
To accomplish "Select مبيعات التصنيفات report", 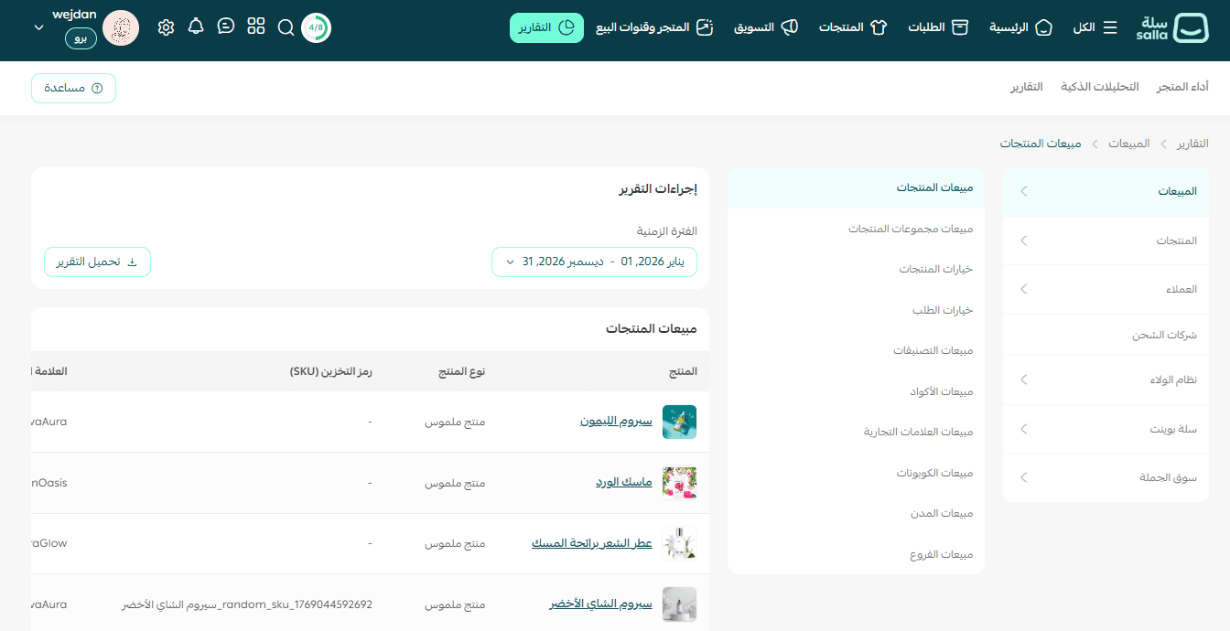I will pos(856,350).
